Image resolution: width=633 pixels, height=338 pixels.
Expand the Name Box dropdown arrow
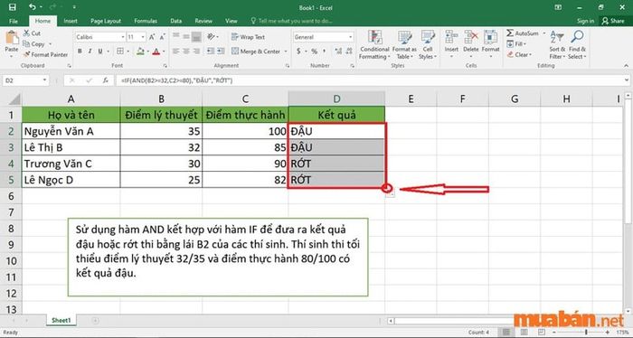point(44,80)
